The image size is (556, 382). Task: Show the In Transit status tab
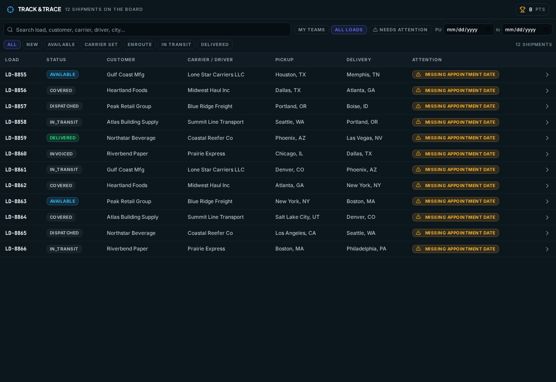pyautogui.click(x=176, y=45)
